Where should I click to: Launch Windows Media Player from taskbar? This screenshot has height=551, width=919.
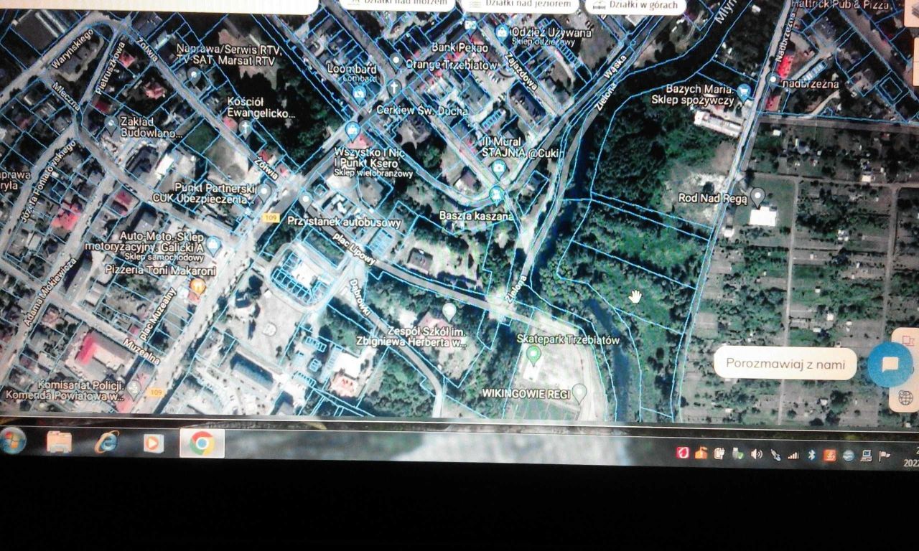153,443
